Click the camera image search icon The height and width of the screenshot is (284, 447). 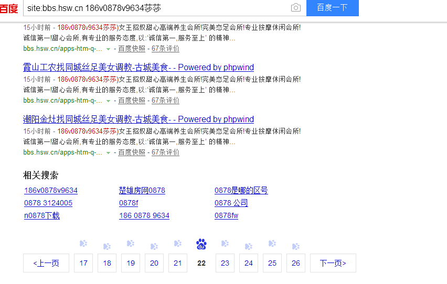pyautogui.click(x=296, y=8)
